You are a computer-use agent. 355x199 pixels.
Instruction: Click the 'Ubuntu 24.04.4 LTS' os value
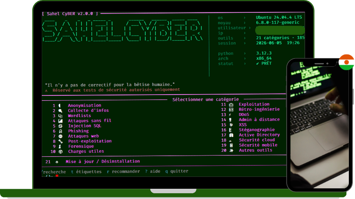click(x=279, y=18)
